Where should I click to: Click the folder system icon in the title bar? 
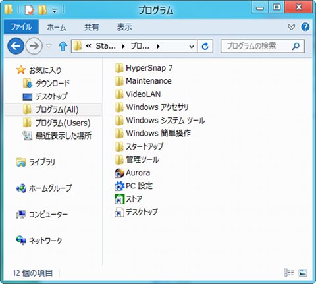(x=9, y=9)
